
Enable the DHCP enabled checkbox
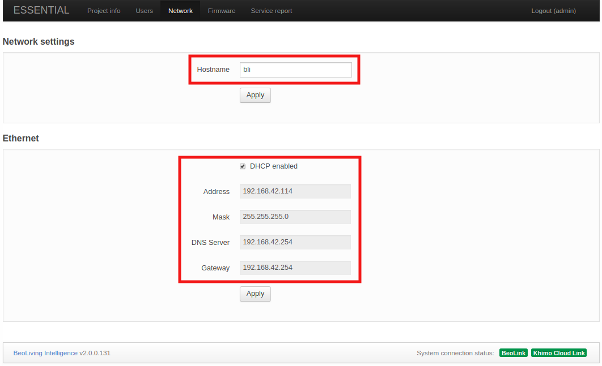(243, 166)
